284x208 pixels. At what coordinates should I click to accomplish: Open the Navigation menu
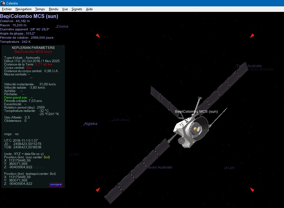click(x=23, y=9)
